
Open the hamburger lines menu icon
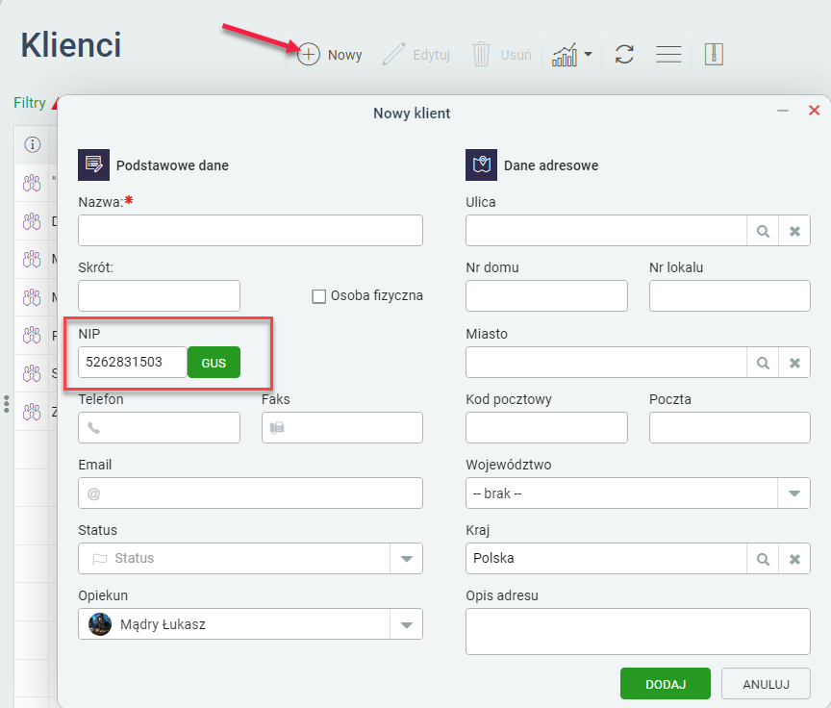coord(668,54)
